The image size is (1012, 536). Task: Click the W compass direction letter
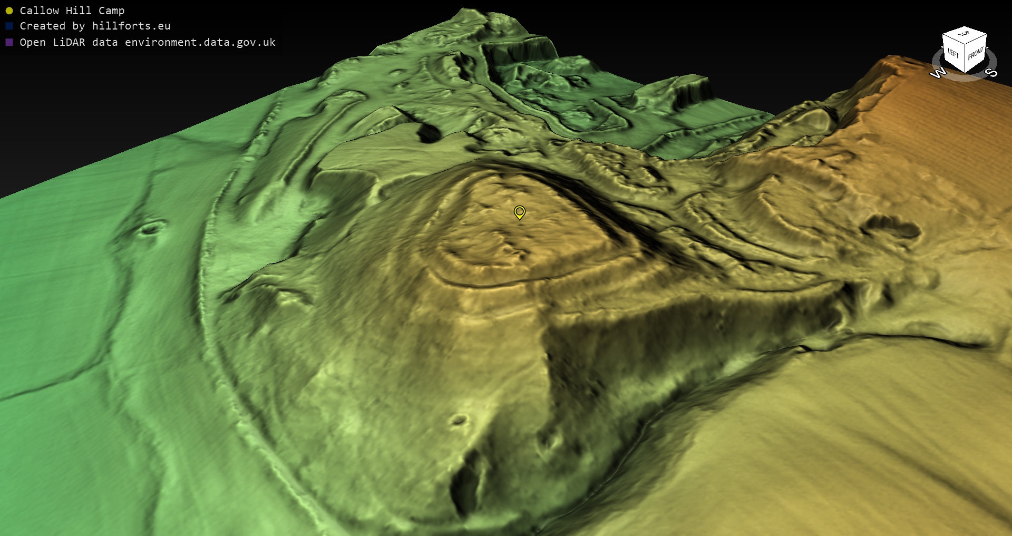pyautogui.click(x=938, y=73)
